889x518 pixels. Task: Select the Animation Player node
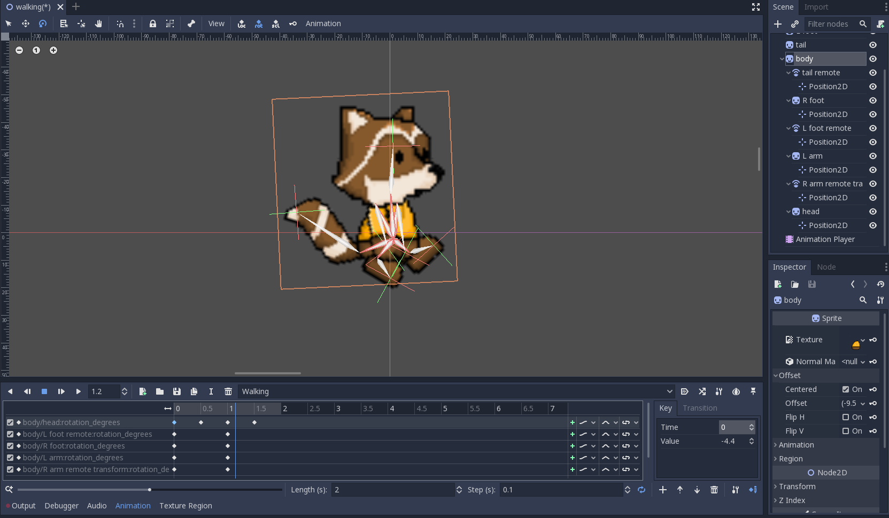[x=825, y=239]
